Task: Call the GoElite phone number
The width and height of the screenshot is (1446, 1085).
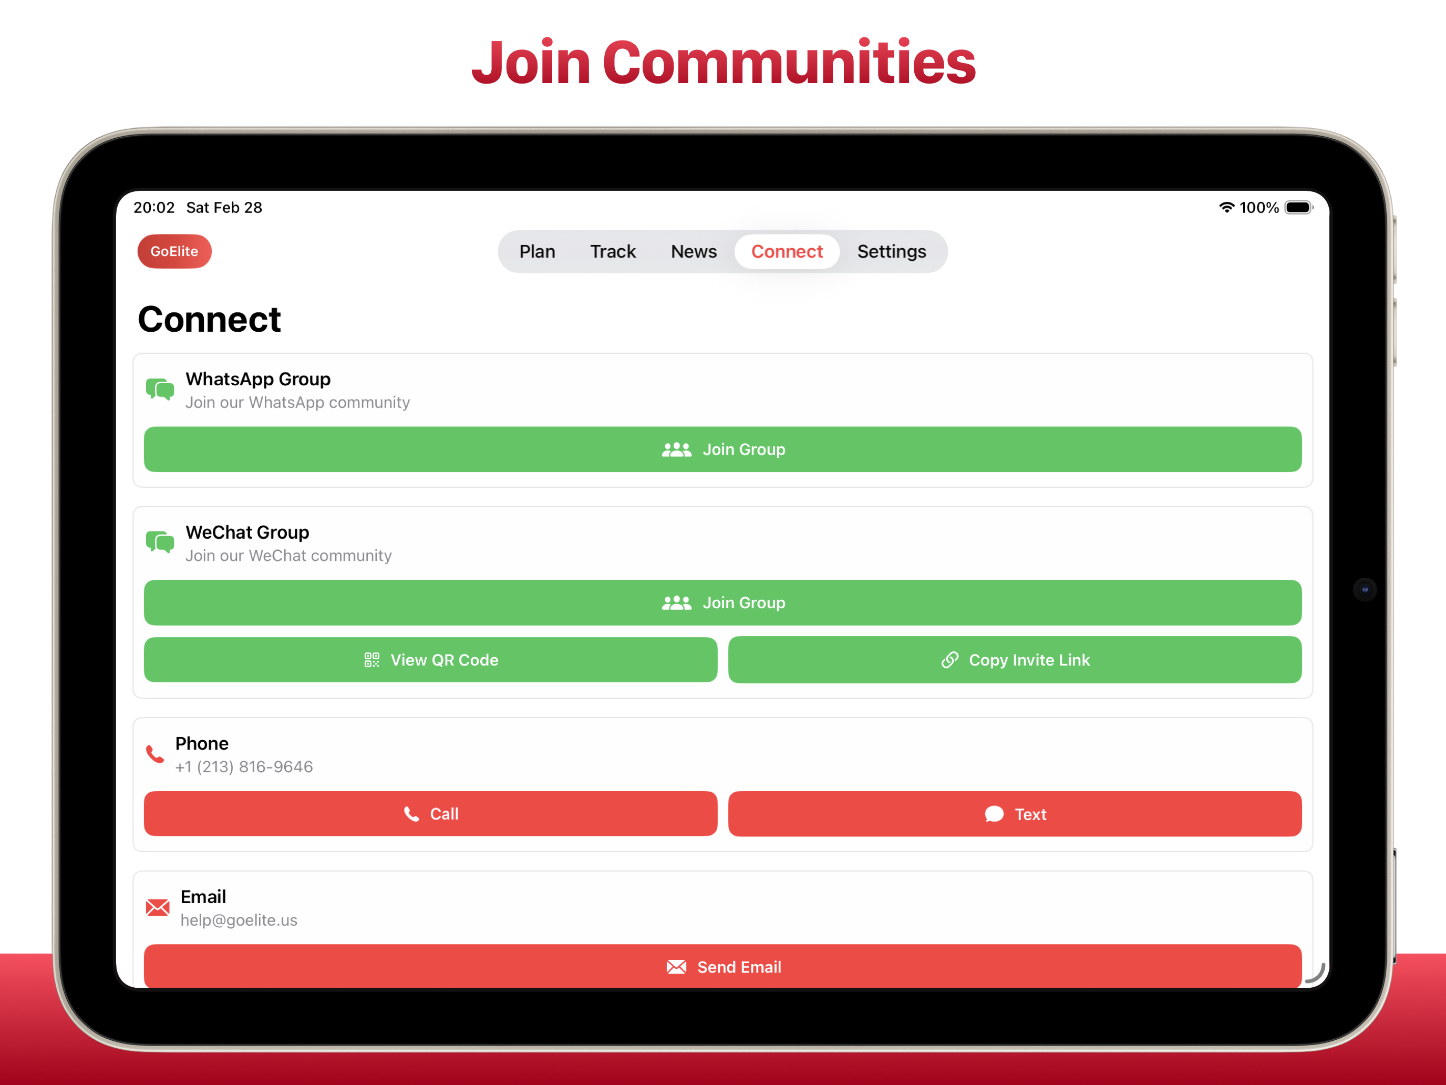Action: [x=430, y=814]
